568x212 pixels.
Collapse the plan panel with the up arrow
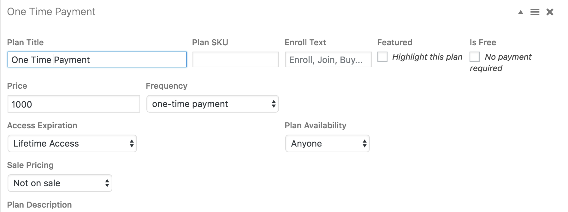coord(521,12)
